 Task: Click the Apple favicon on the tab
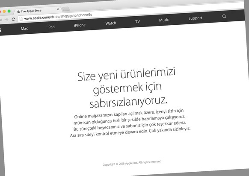[x=18, y=12]
